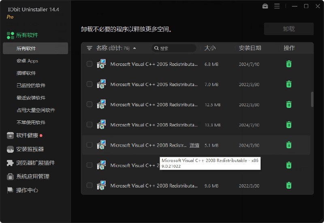Image resolution: width=324 pixels, height=223 pixels.
Task: Open the toolbox icon in title bar
Action: coord(265,6)
